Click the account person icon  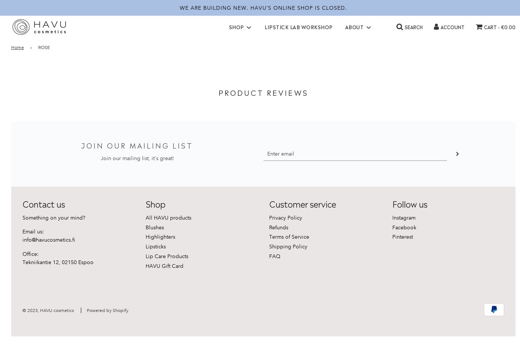click(436, 27)
